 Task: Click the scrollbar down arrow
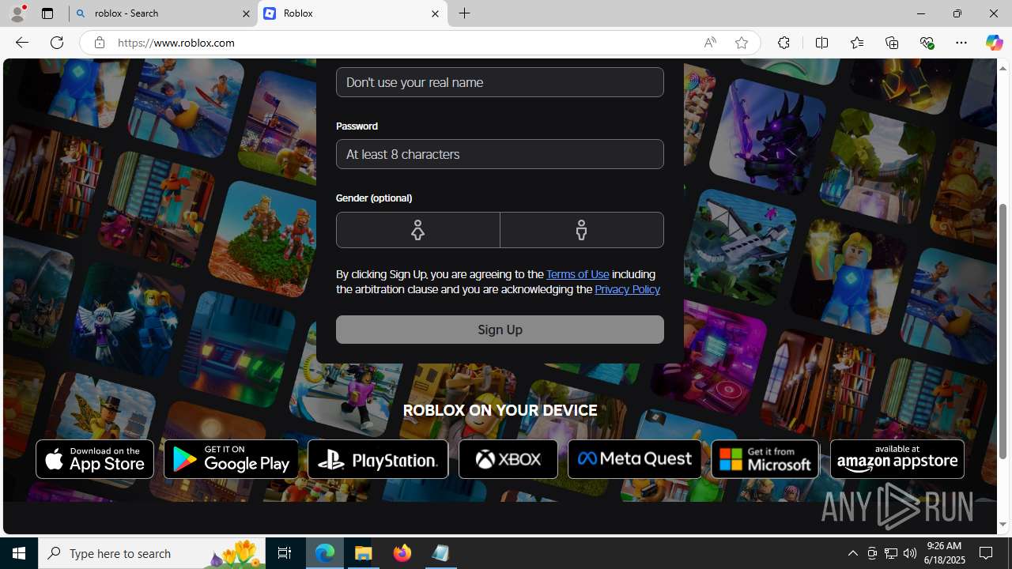[x=1003, y=525]
